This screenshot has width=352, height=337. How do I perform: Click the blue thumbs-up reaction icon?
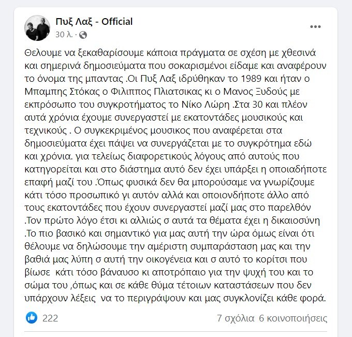click(32, 317)
